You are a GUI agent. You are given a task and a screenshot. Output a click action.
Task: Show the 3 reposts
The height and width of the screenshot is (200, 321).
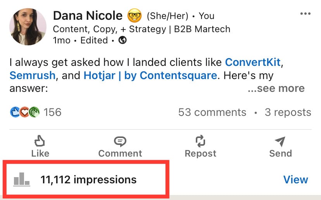(288, 112)
